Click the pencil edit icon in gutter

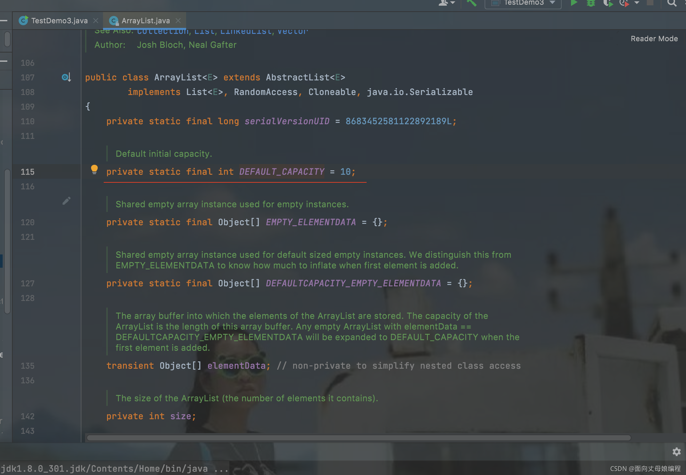click(x=66, y=201)
